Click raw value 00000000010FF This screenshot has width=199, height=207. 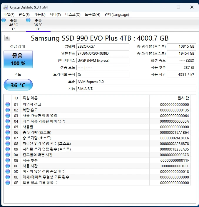(x=175, y=166)
